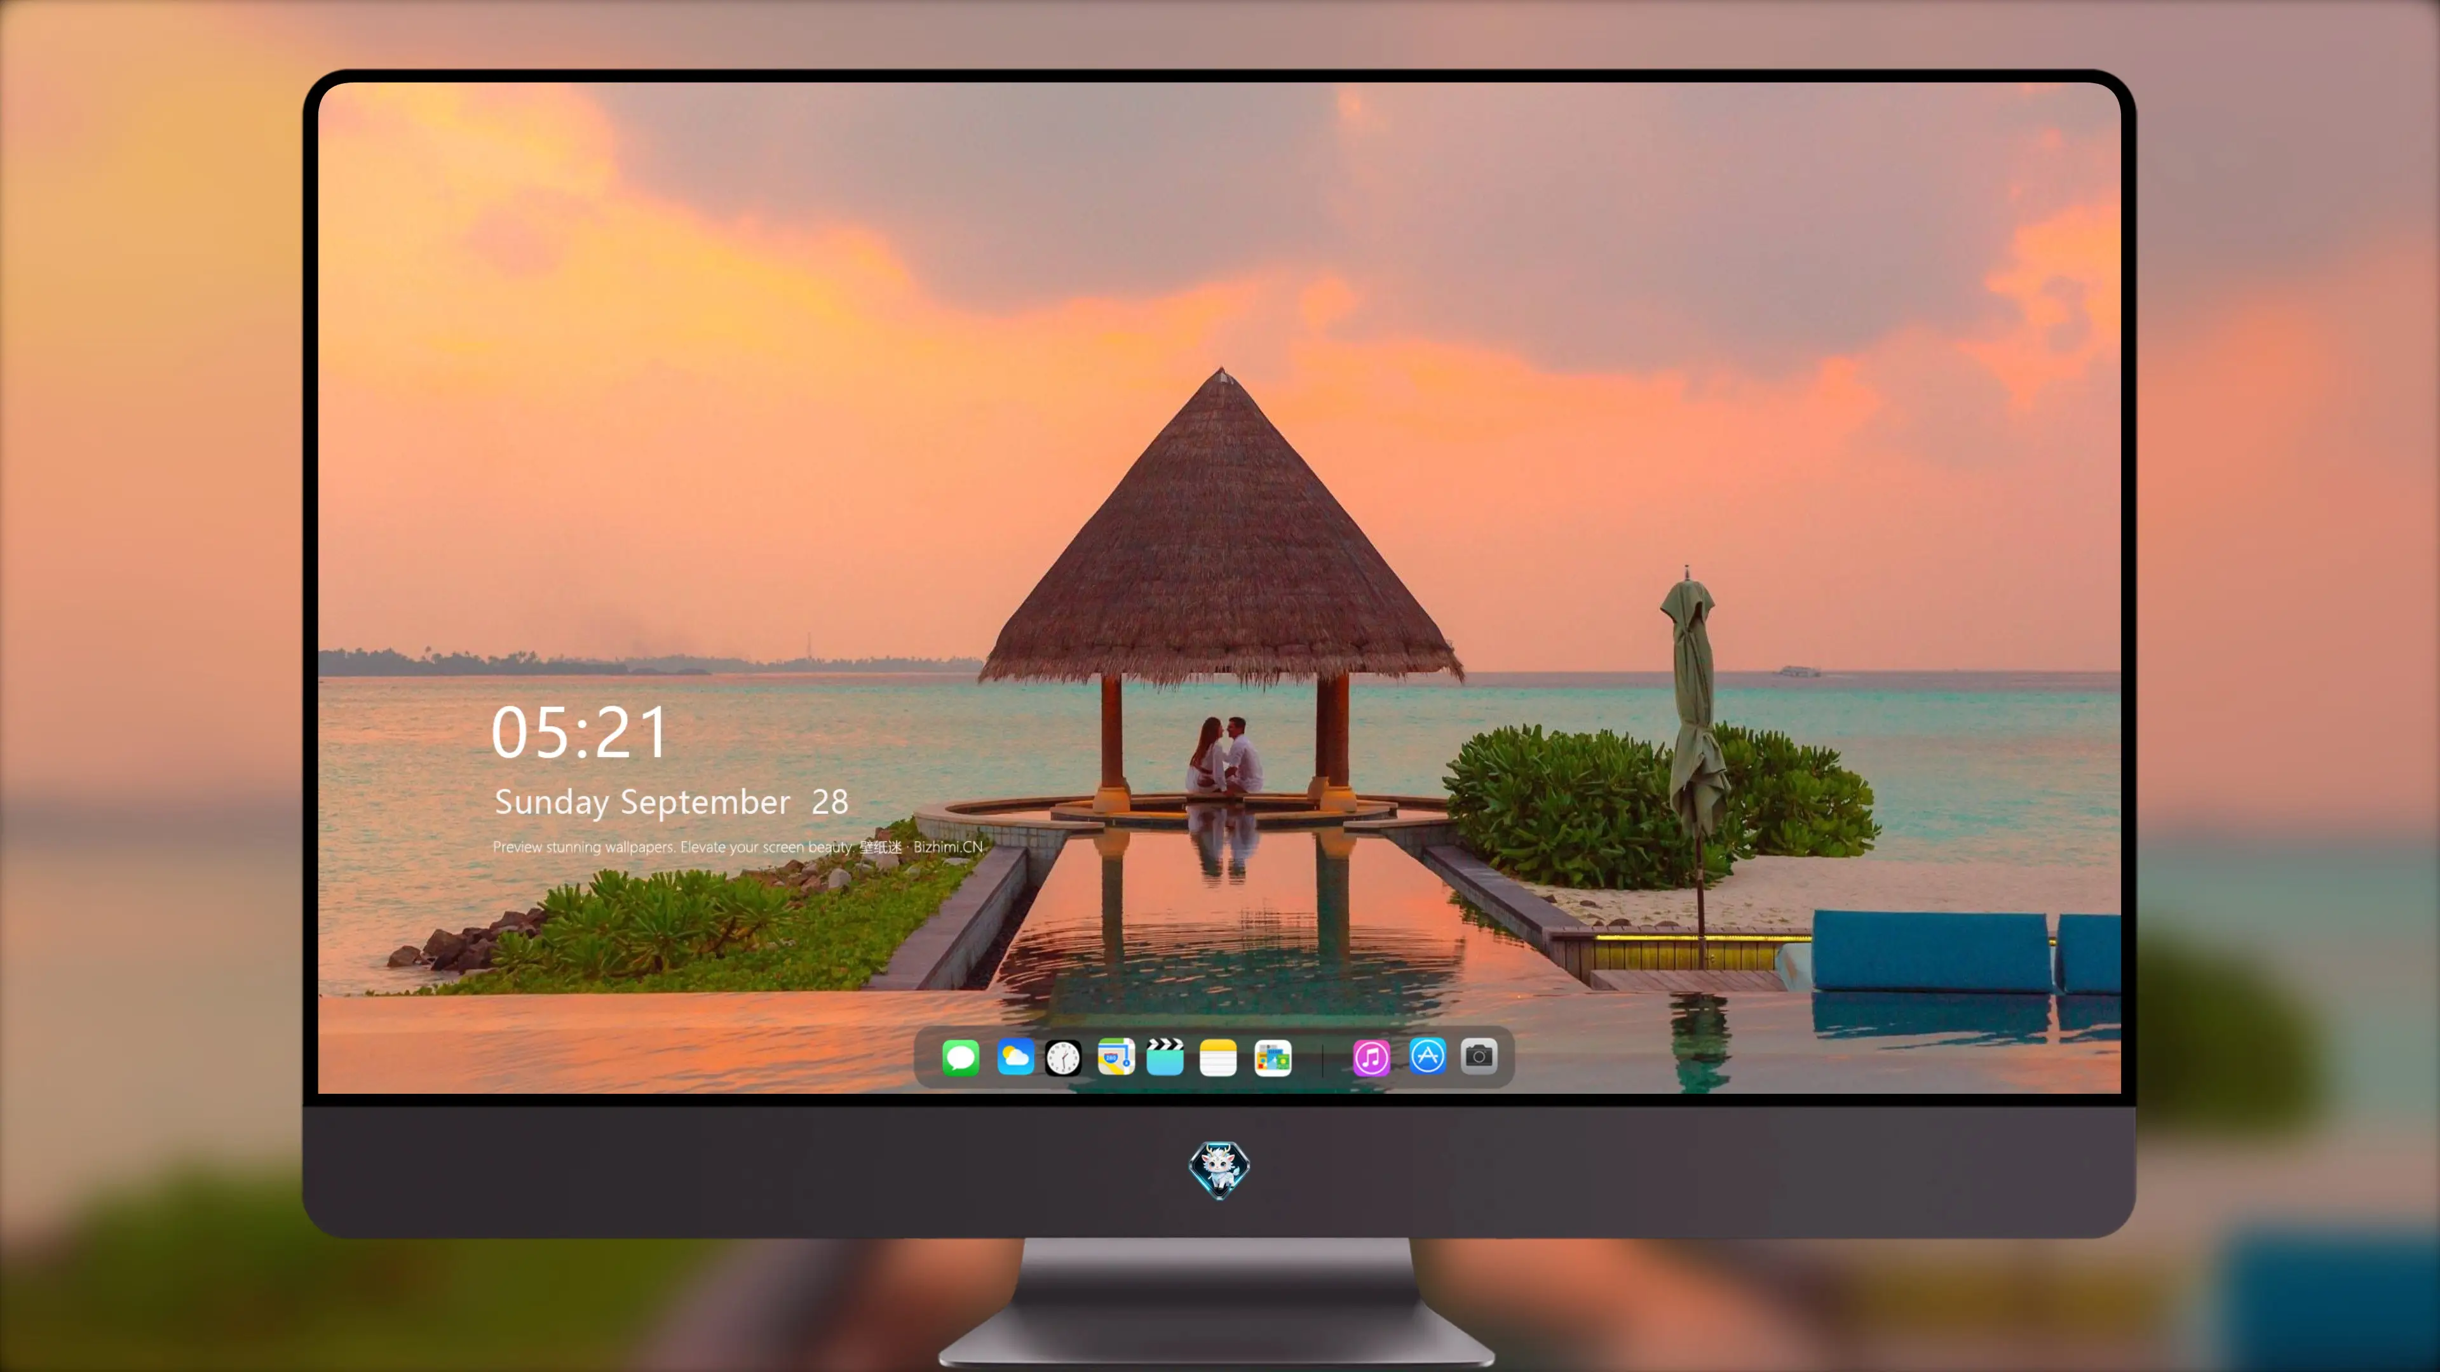
Task: Open the Videos clapperboard app
Action: tap(1165, 1057)
